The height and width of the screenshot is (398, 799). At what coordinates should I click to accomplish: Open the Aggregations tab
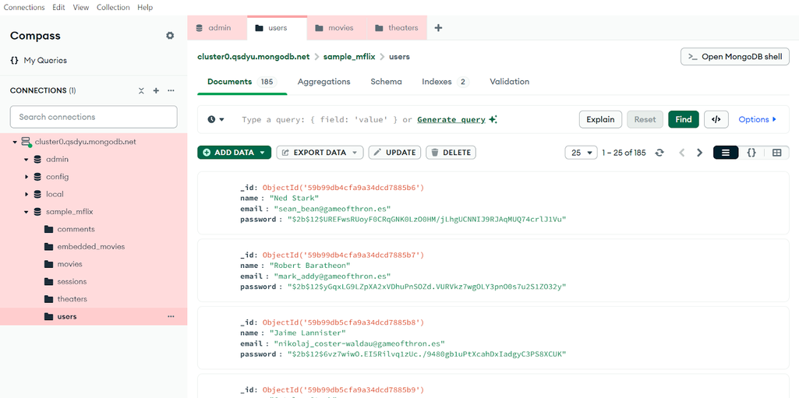[324, 82]
